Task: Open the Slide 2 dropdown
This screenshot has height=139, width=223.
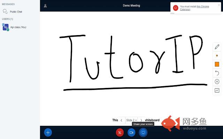Action: (131, 120)
